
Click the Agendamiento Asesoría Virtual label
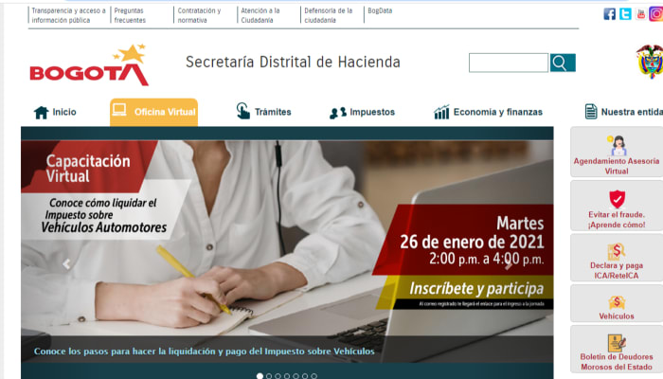coord(617,166)
